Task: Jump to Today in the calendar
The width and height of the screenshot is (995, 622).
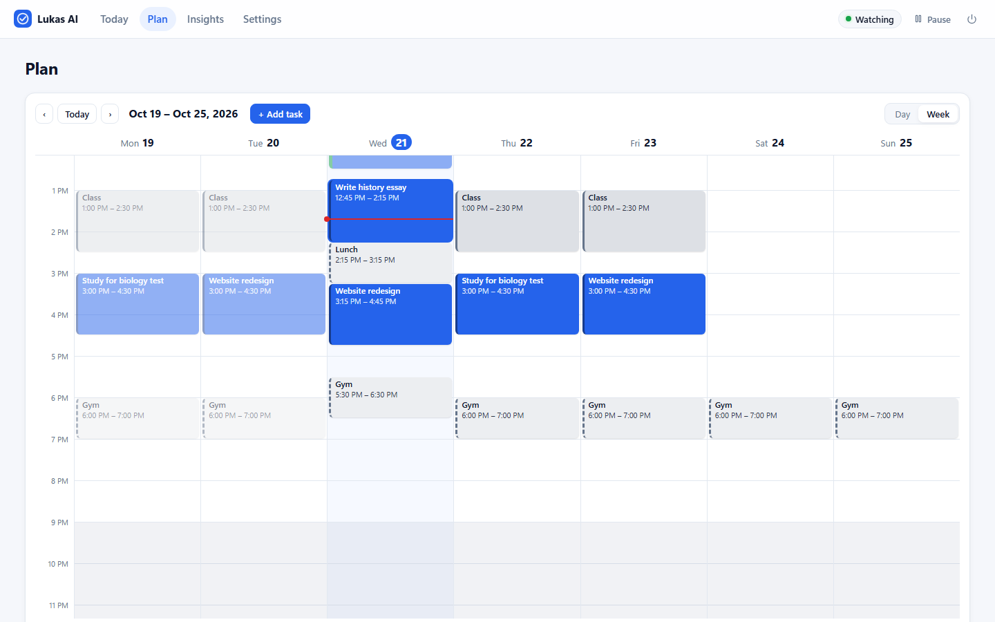Action: point(77,114)
